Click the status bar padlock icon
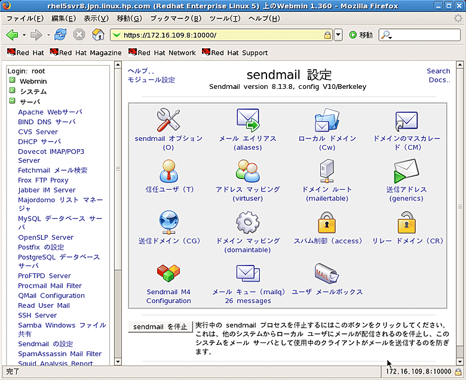466x380 pixels. (458, 371)
